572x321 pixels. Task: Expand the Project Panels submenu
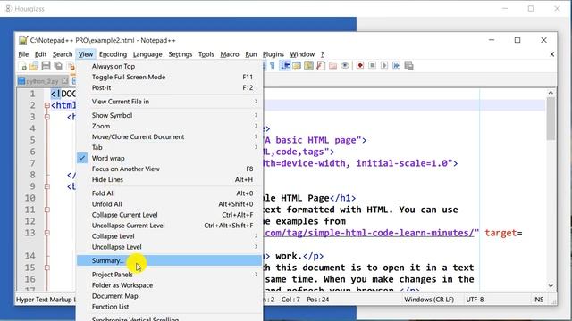[169, 275]
